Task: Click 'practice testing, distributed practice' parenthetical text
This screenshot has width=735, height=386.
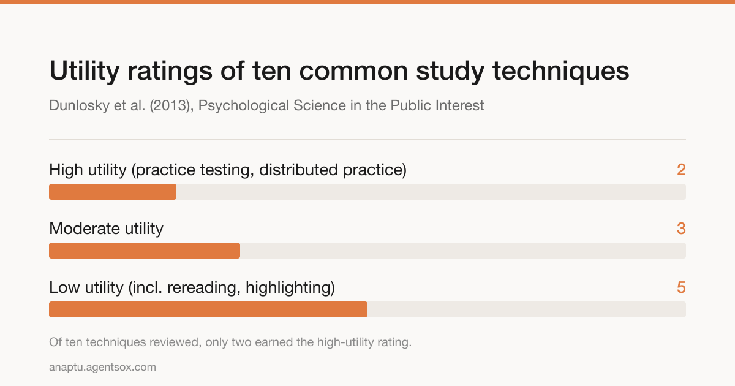Action: pos(269,170)
